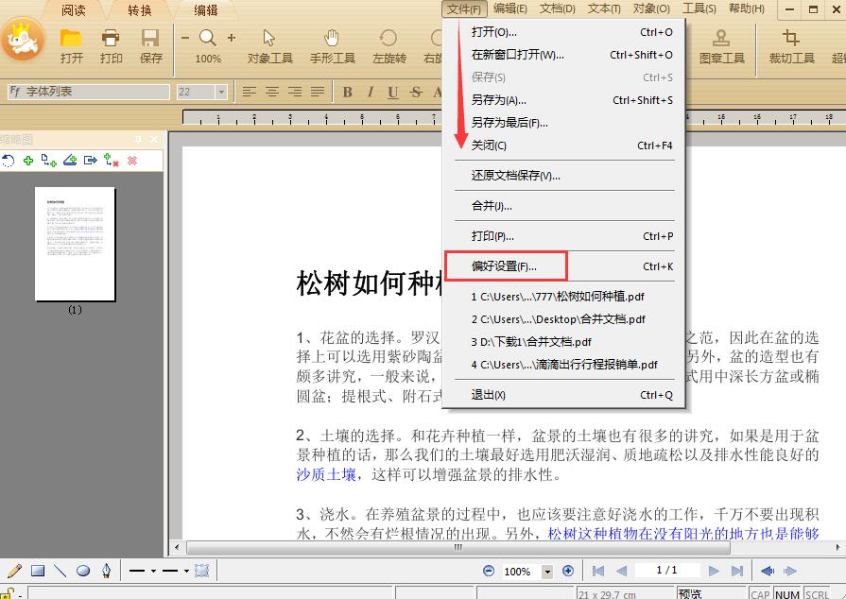Select the page (1) thumbnail

[75, 244]
